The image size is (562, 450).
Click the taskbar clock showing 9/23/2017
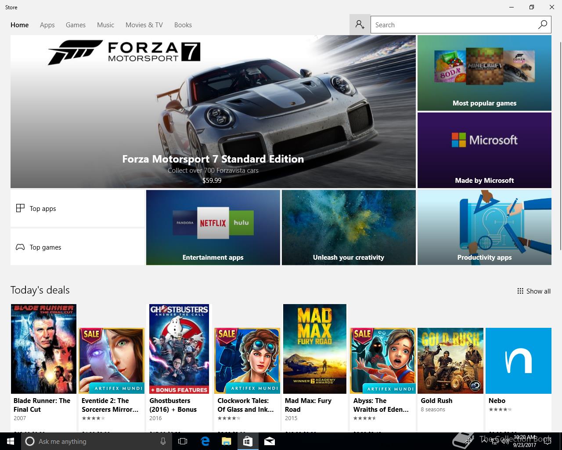(525, 441)
